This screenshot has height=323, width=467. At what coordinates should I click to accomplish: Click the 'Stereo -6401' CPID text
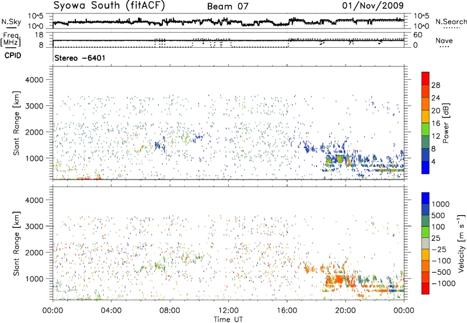click(80, 58)
